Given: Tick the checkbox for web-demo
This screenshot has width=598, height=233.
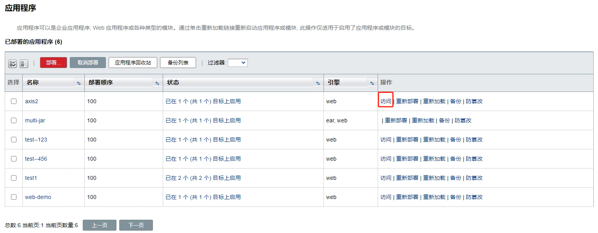Looking at the screenshot, I should (x=14, y=197).
